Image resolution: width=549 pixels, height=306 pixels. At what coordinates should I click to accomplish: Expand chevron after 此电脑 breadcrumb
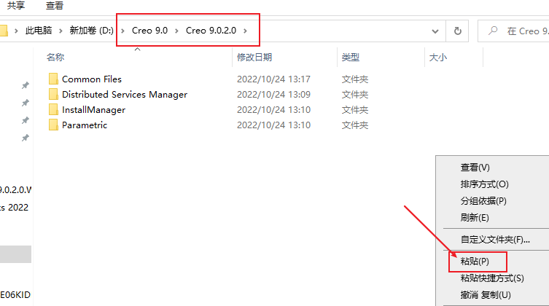pos(61,31)
